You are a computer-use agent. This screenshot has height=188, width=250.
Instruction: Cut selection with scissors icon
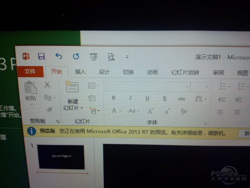click(x=47, y=85)
